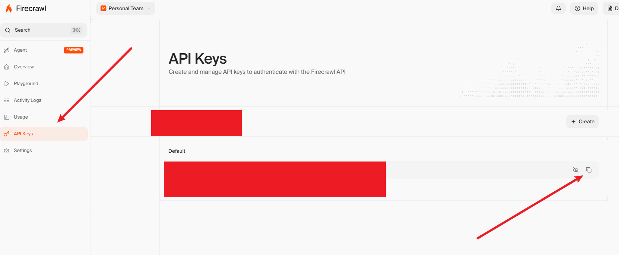Image resolution: width=619 pixels, height=255 pixels.
Task: Open the Help button
Action: [584, 8]
